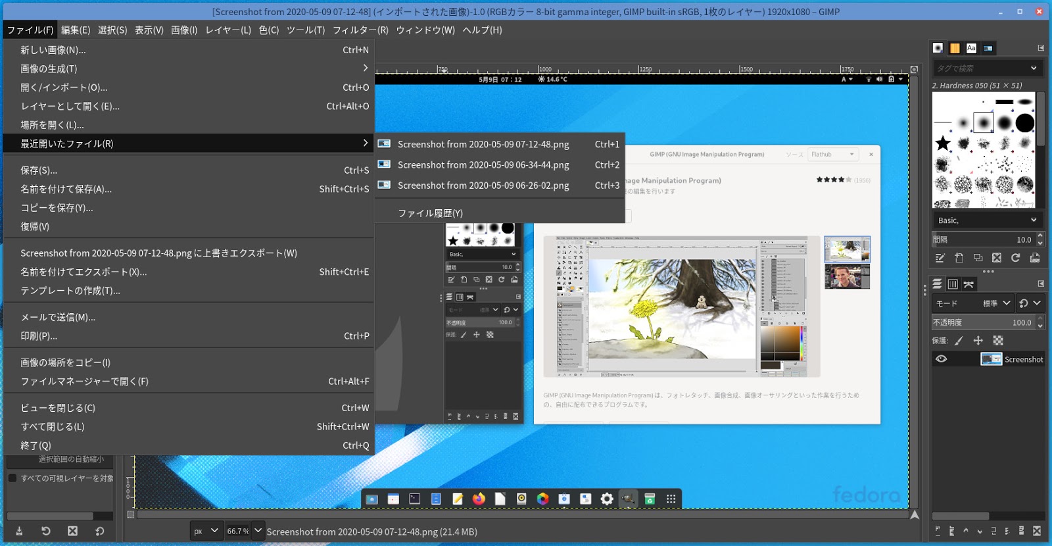1052x546 pixels.
Task: Reset tool options to defaults icon
Action: [99, 531]
